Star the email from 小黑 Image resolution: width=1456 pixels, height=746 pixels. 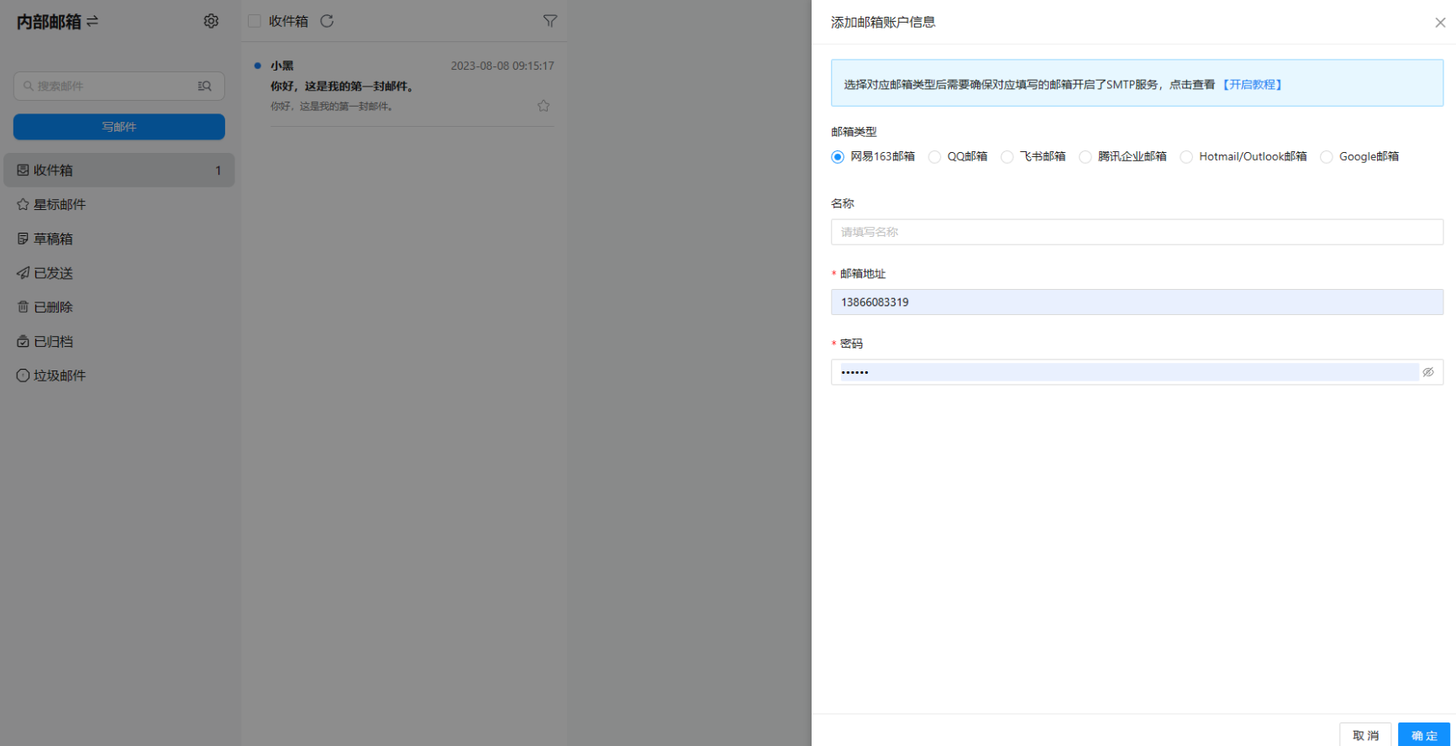pos(544,106)
